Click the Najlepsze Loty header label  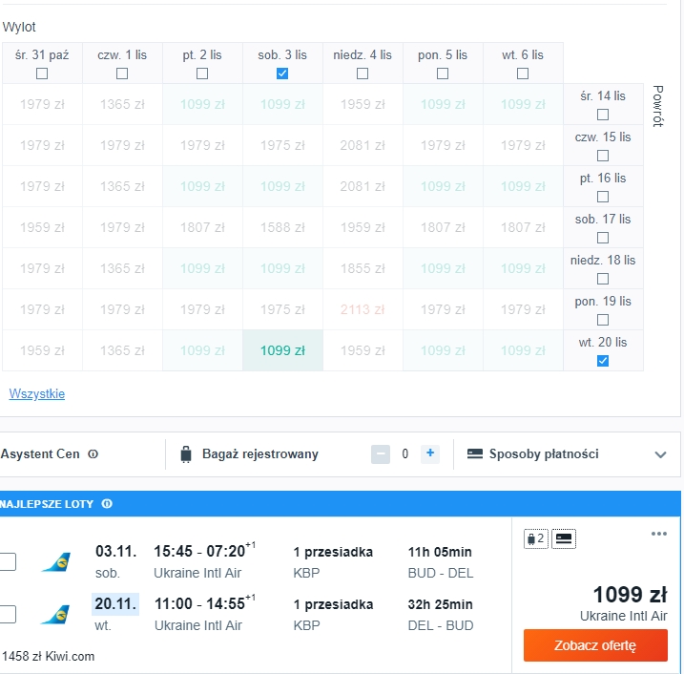(46, 504)
